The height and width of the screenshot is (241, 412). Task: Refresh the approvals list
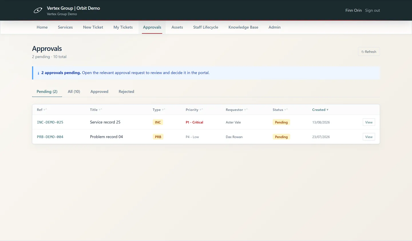369,52
